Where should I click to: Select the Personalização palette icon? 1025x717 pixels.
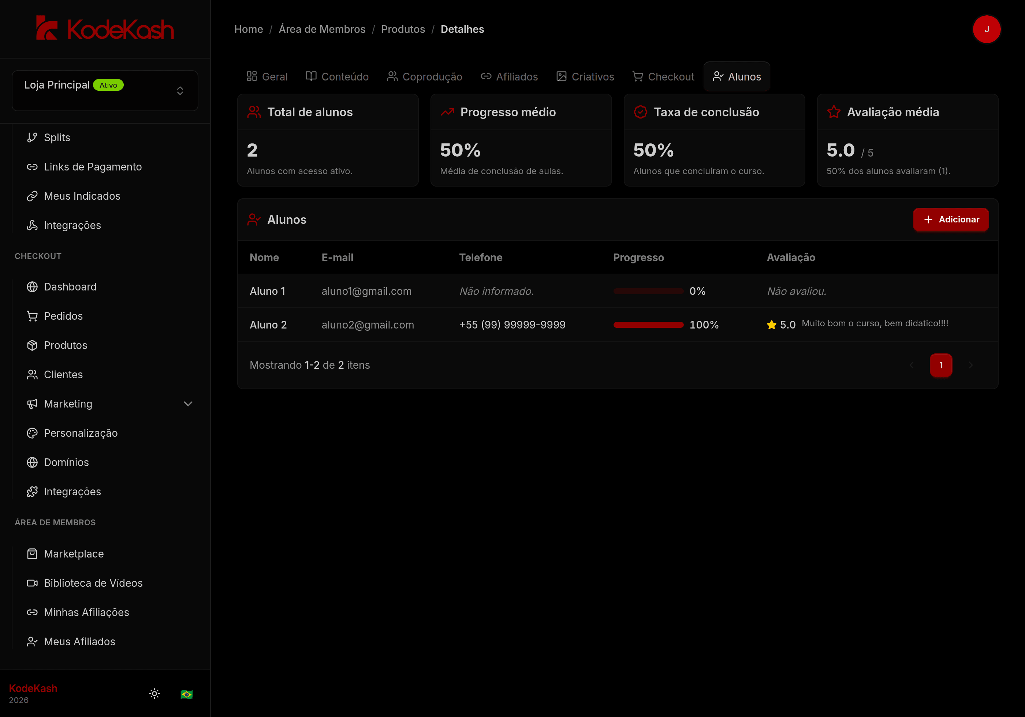pyautogui.click(x=32, y=433)
